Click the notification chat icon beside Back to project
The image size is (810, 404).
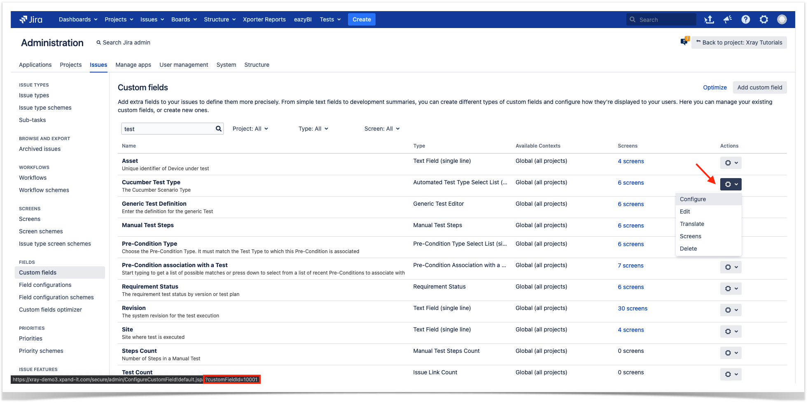(x=685, y=41)
